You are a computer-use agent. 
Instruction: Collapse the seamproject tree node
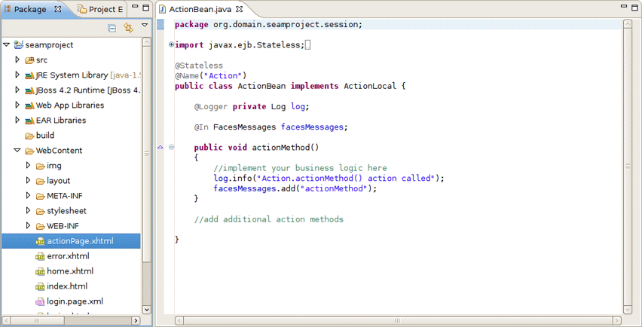[7, 45]
